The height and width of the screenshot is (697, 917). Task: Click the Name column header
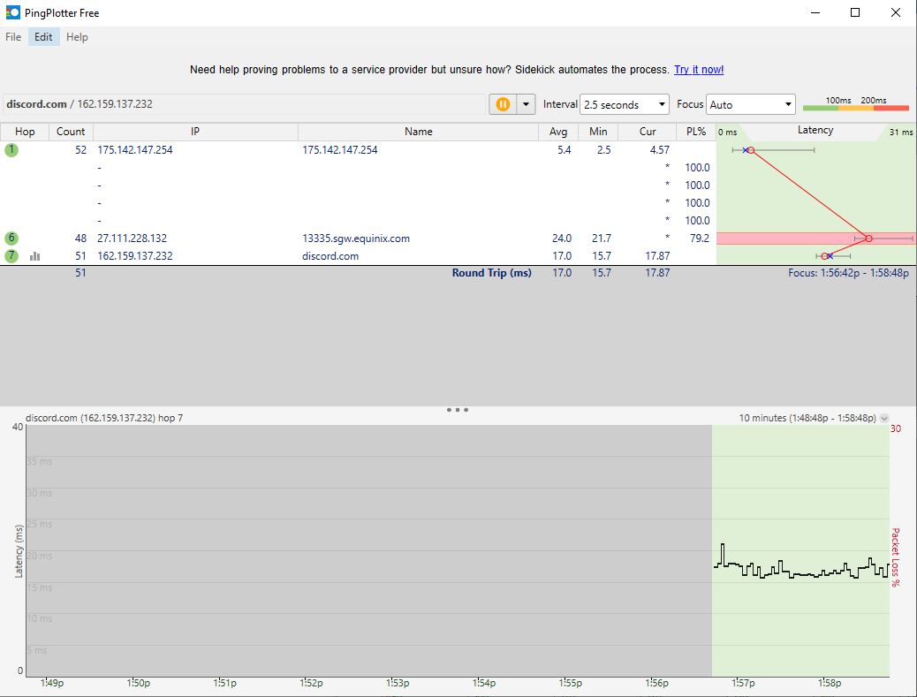(418, 132)
